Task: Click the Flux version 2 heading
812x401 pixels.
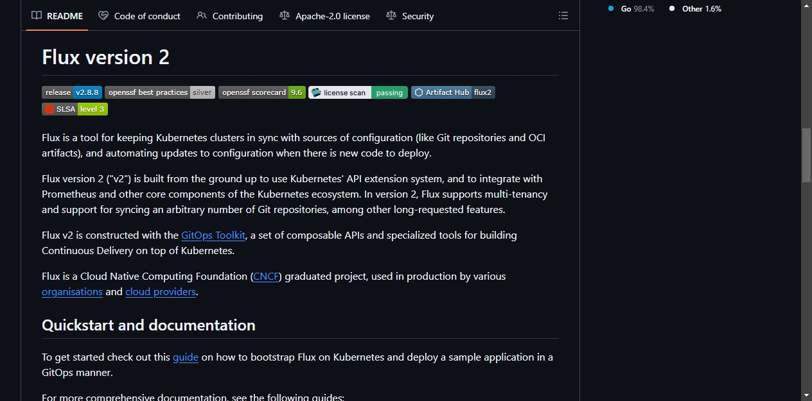Action: [x=105, y=58]
